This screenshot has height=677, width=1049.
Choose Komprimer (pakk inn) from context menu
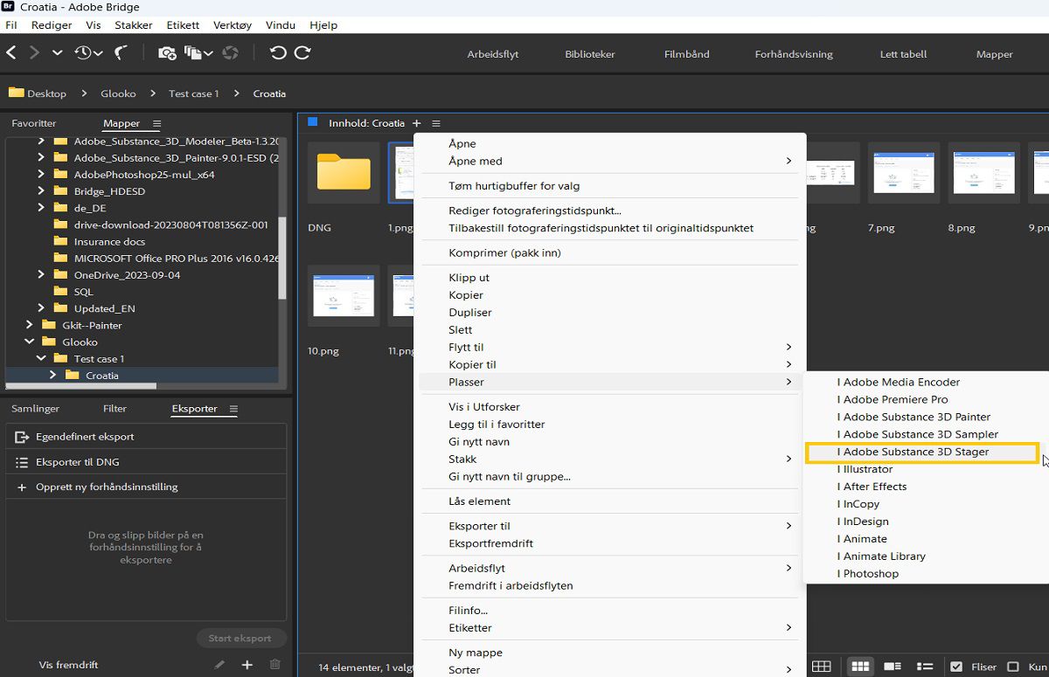point(609,253)
